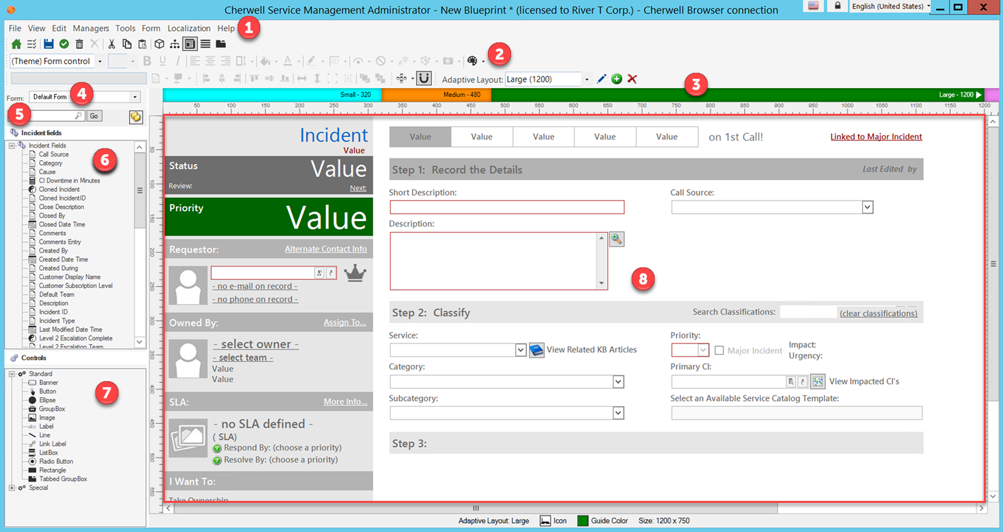This screenshot has width=1003, height=532.
Task: Click the cube Business Object icon
Action: [x=159, y=44]
